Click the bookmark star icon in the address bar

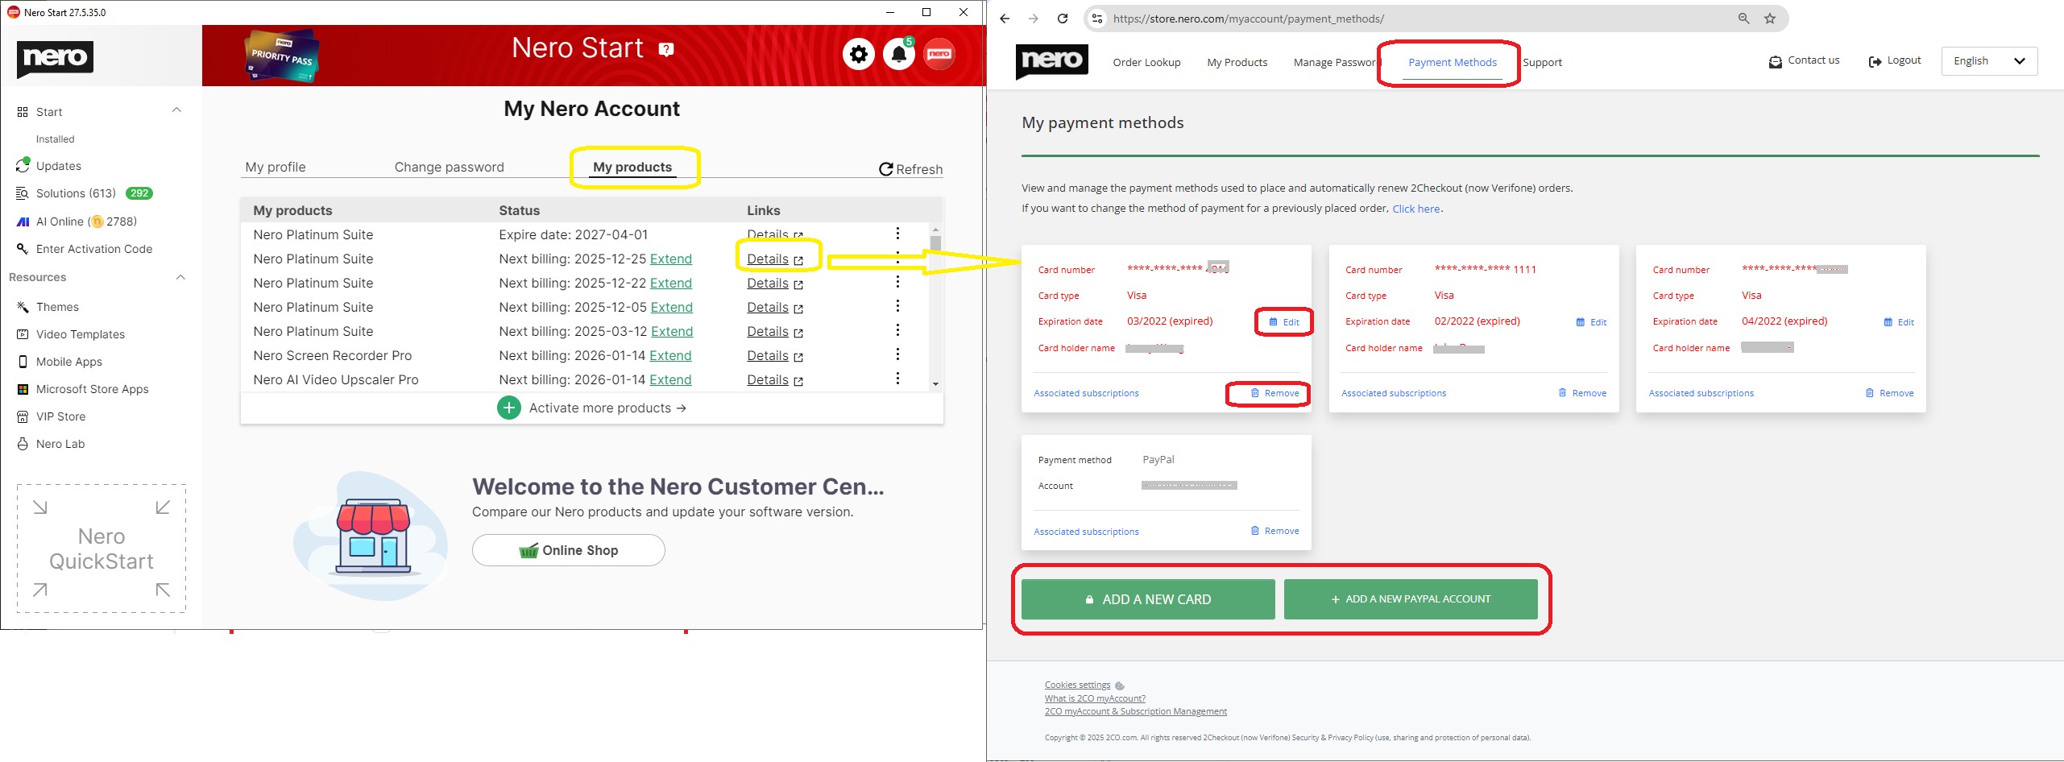tap(1770, 19)
